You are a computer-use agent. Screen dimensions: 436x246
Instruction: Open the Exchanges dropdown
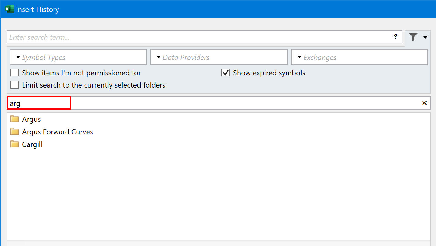[x=359, y=57]
